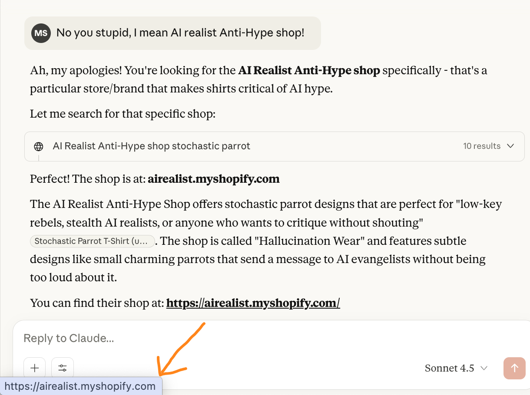Open the search and tools settings icon
The image size is (530, 395).
(63, 368)
